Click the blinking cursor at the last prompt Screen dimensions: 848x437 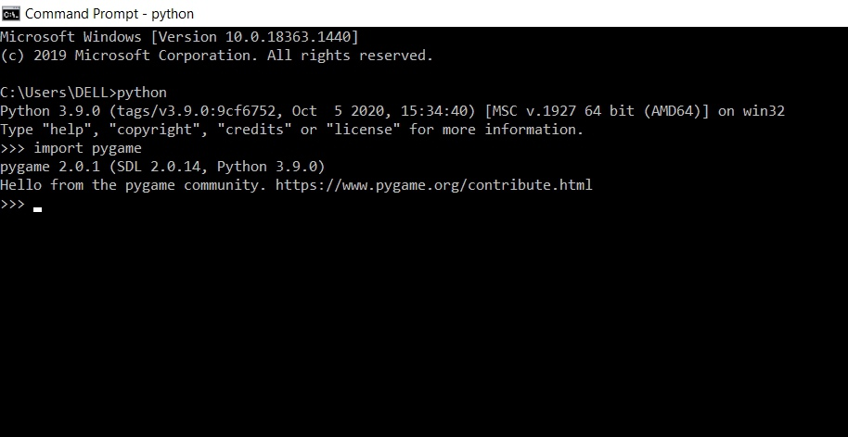pyautogui.click(x=38, y=209)
